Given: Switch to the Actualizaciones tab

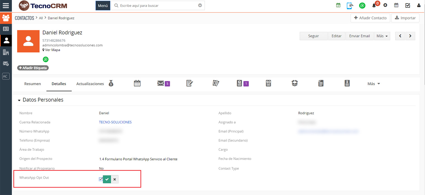Looking at the screenshot, I should [90, 84].
